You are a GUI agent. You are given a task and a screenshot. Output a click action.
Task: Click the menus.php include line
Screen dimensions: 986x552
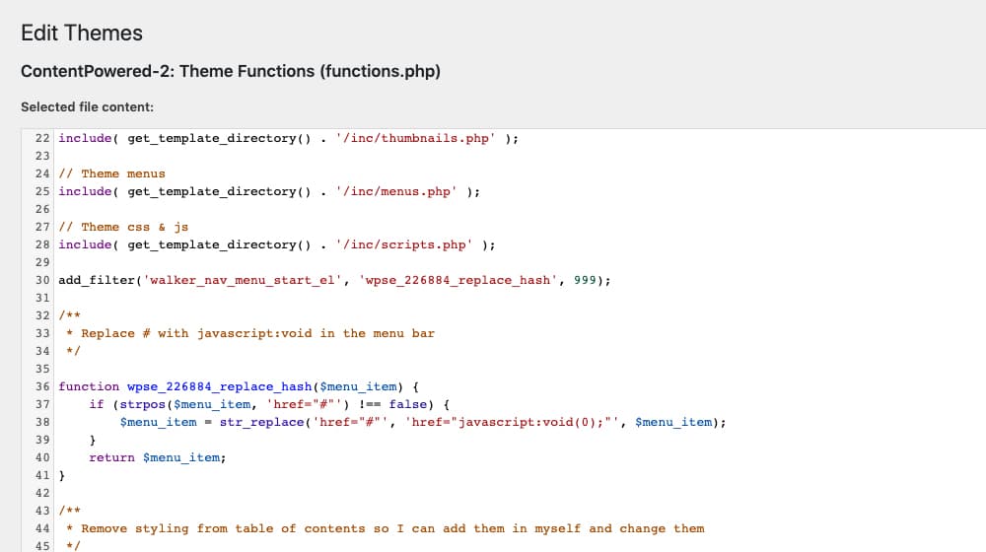click(269, 191)
